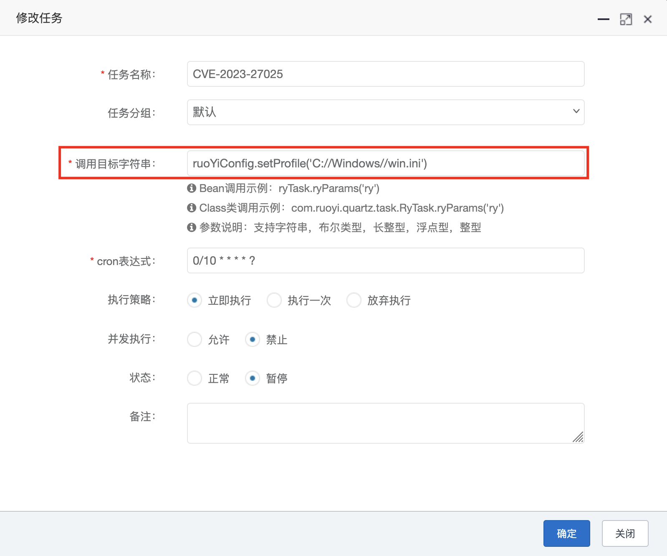Screen dimensions: 667x556
Task: Click the info icon beside Class类调用示例
Action: (x=192, y=207)
